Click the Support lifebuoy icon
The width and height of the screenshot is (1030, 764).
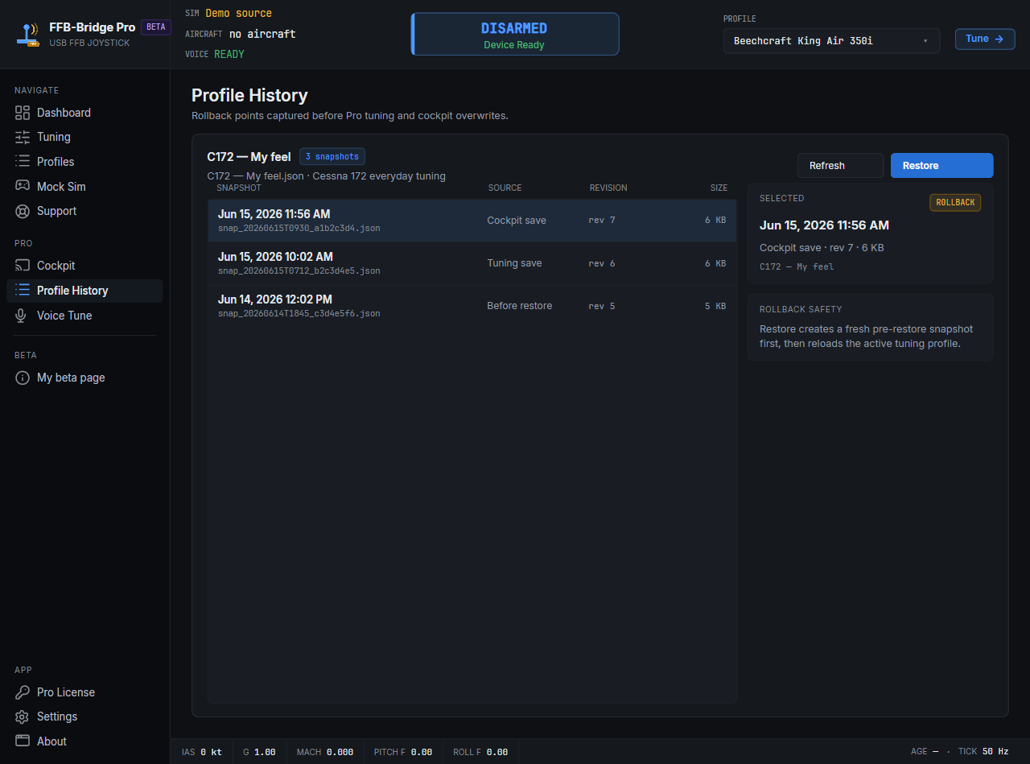(x=23, y=211)
